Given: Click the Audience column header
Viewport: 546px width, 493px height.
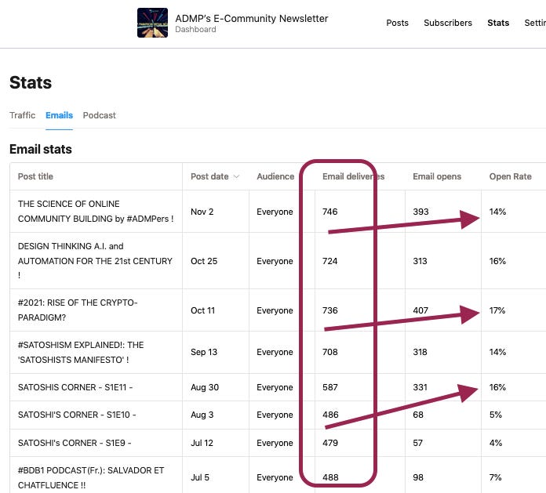Looking at the screenshot, I should point(275,176).
